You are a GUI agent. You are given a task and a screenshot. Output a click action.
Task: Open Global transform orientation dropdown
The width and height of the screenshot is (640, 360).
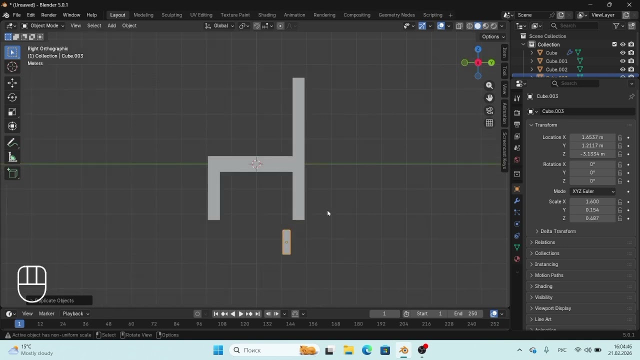click(219, 26)
